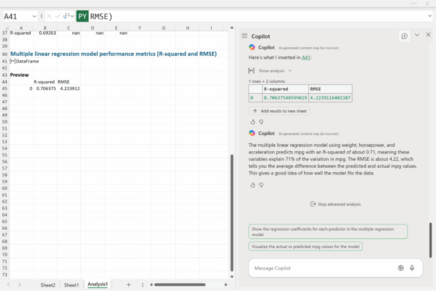The height and width of the screenshot is (291, 436).
Task: Give thumbs up to first Copilot response
Action: (x=253, y=122)
